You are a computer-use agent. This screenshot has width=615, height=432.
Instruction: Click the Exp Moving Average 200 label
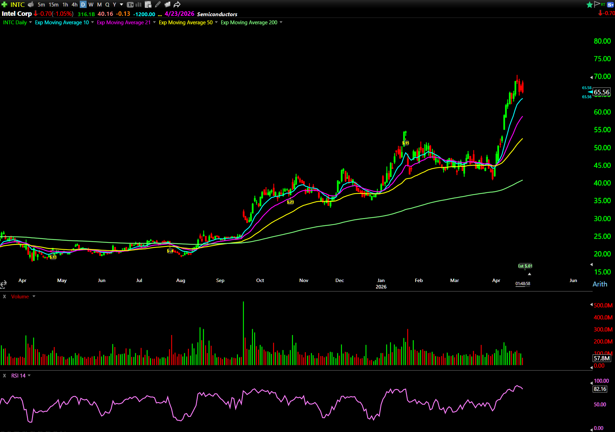click(x=249, y=22)
